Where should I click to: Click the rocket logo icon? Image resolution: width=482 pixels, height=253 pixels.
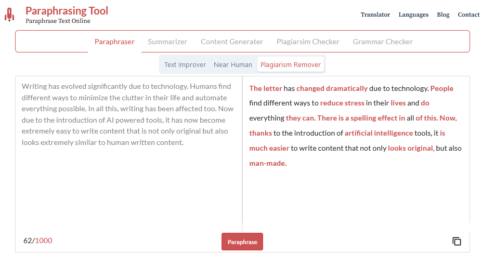point(9,15)
